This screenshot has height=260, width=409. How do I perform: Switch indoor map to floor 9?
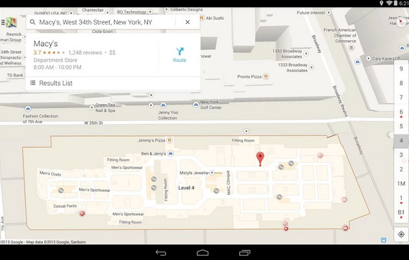pos(401,69)
